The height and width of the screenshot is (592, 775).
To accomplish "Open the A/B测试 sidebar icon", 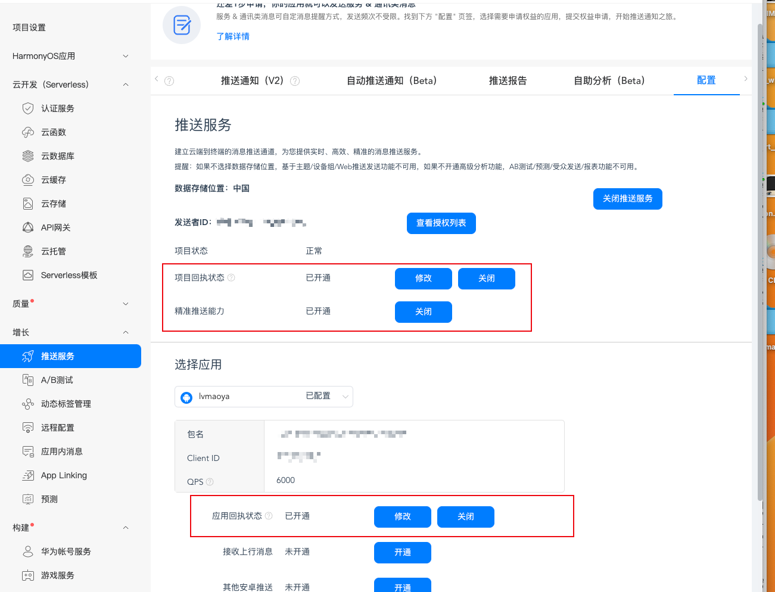I will (x=27, y=380).
